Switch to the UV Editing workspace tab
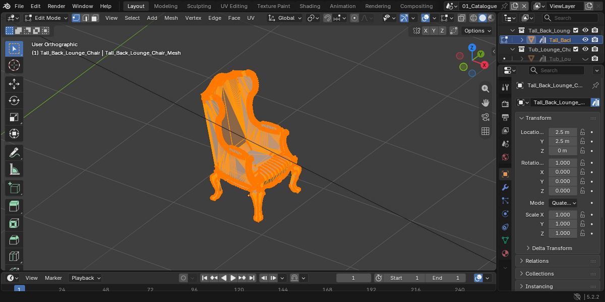The height and width of the screenshot is (302, 605). click(234, 6)
